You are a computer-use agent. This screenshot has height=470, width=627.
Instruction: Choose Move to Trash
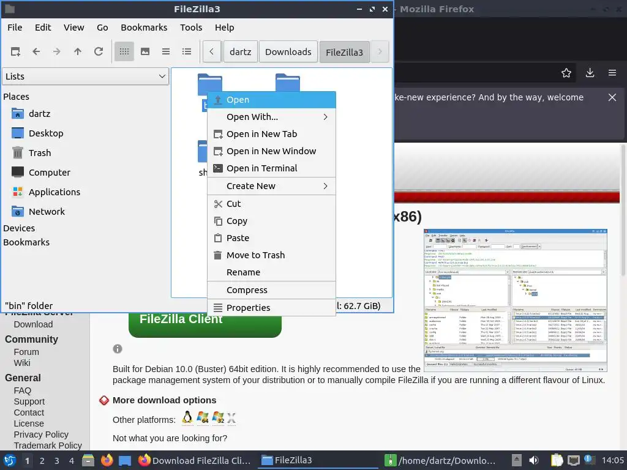click(271, 255)
